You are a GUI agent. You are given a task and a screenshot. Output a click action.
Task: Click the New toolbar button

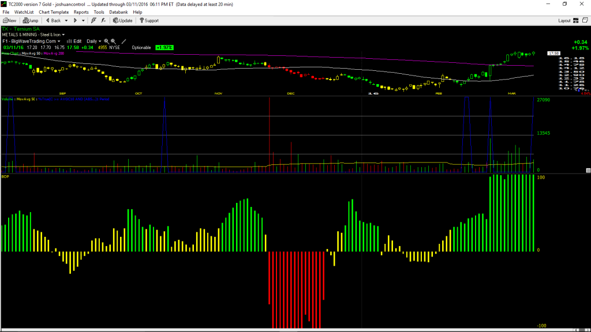(9, 21)
